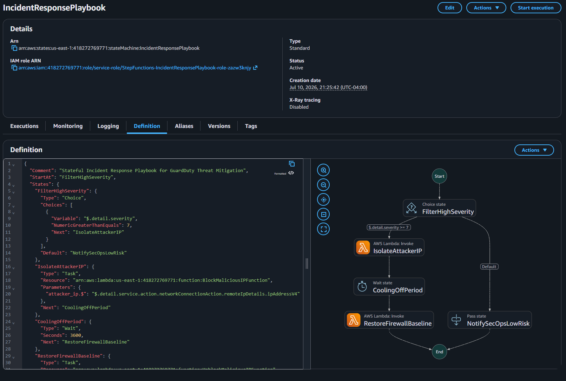This screenshot has height=381, width=566.
Task: Collapse FilterHighSeverity block at line 5
Action: point(14,192)
